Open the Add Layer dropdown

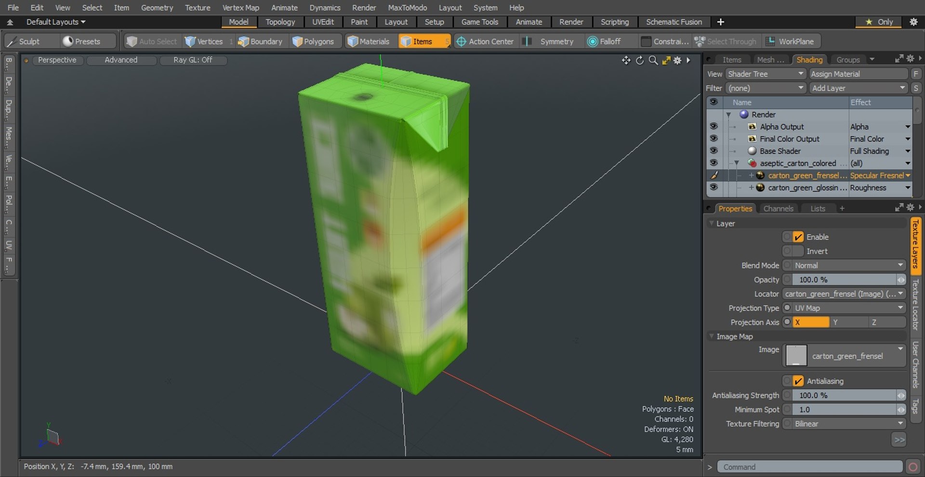(x=858, y=88)
